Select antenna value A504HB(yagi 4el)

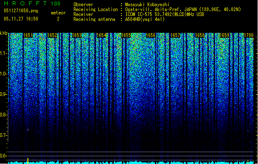(x=145, y=19)
